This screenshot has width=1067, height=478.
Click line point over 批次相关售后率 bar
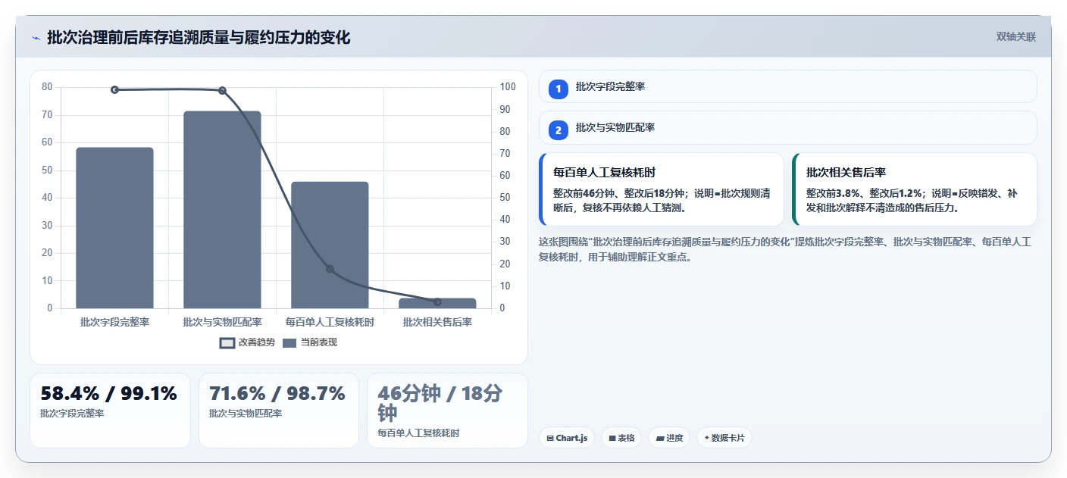437,302
